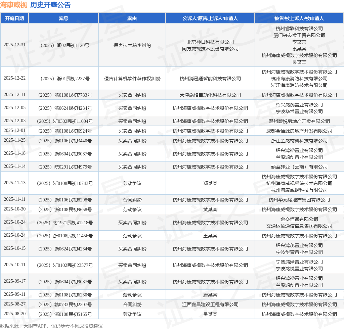Image resolution: width=344 pixels, height=329 pixels.
Task: Click plaintiff 黄某某
Action: point(210,209)
